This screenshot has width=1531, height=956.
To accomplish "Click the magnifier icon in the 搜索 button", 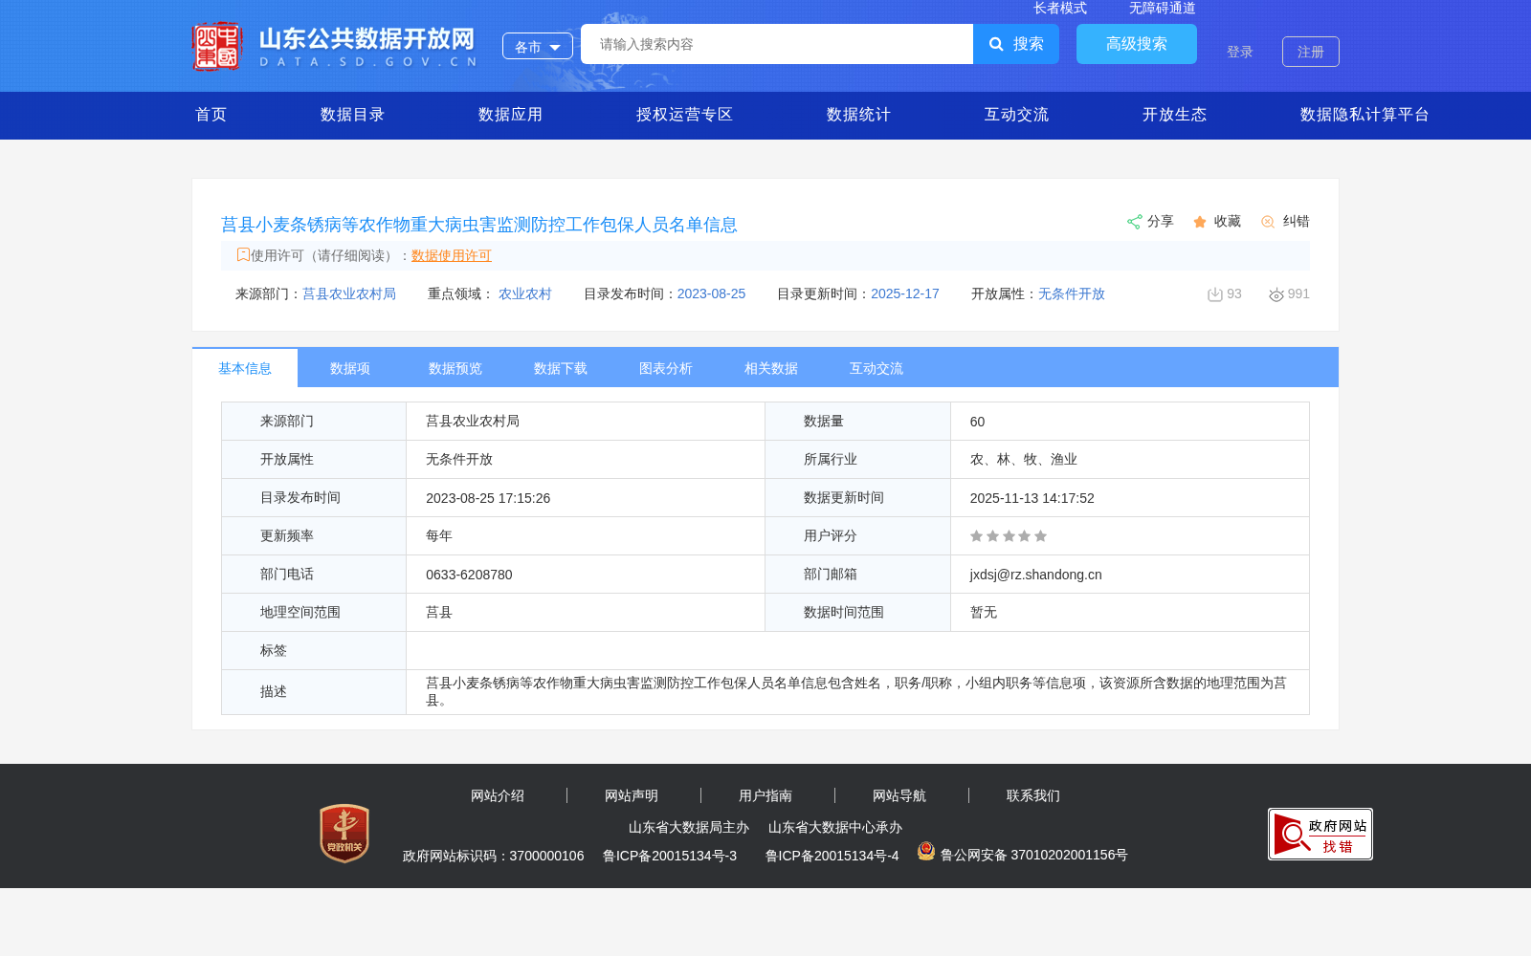I will click(x=996, y=44).
